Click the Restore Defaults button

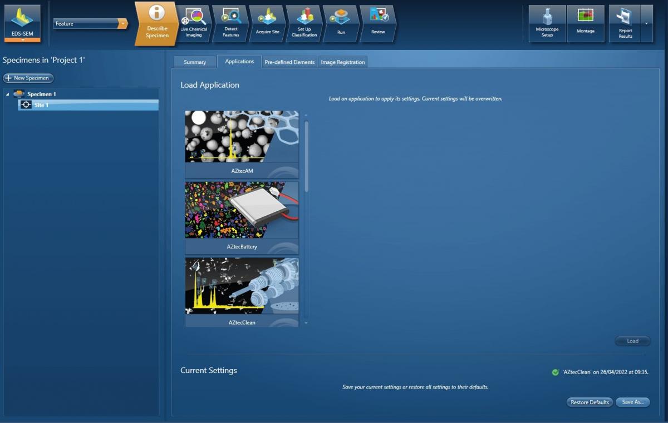[590, 402]
